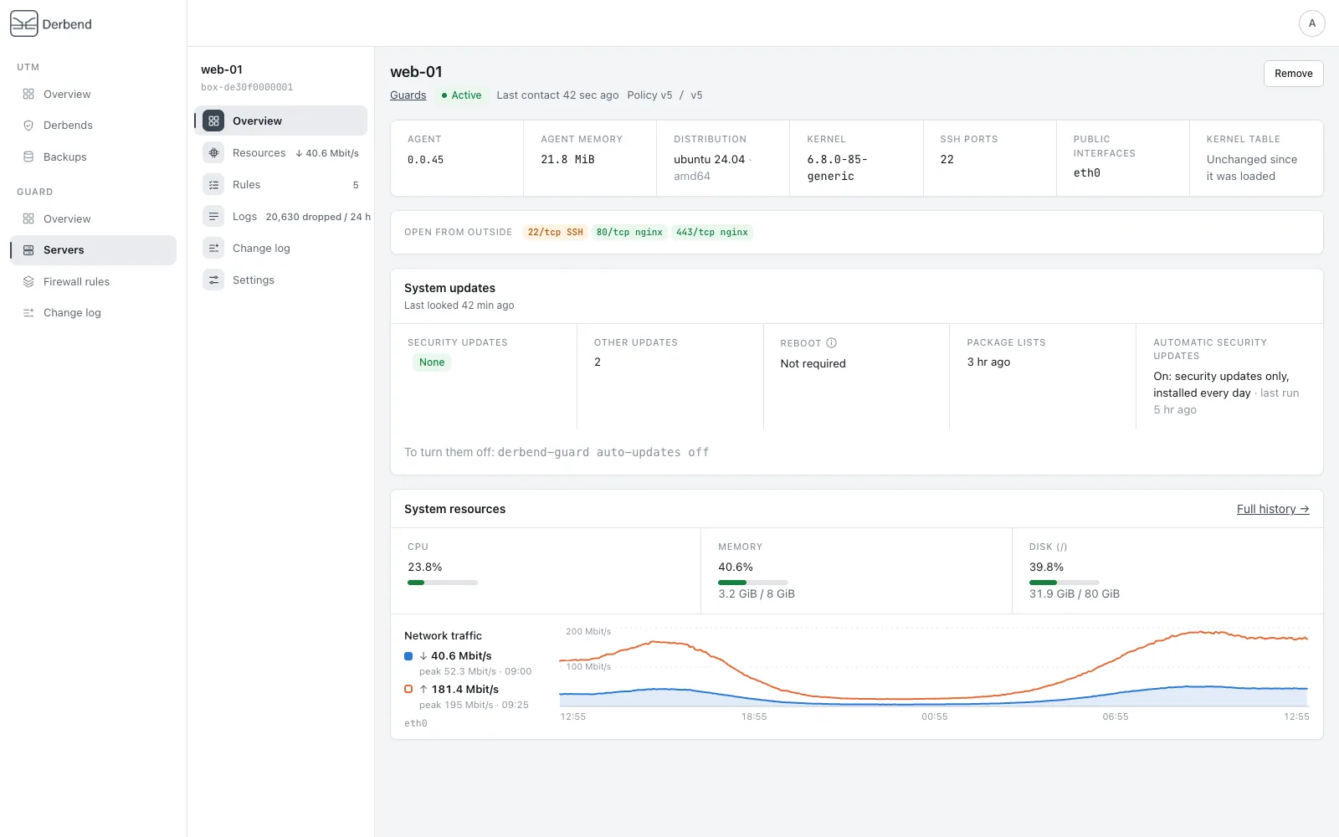Open Backups in the sidebar
This screenshot has width=1339, height=837.
click(x=94, y=157)
